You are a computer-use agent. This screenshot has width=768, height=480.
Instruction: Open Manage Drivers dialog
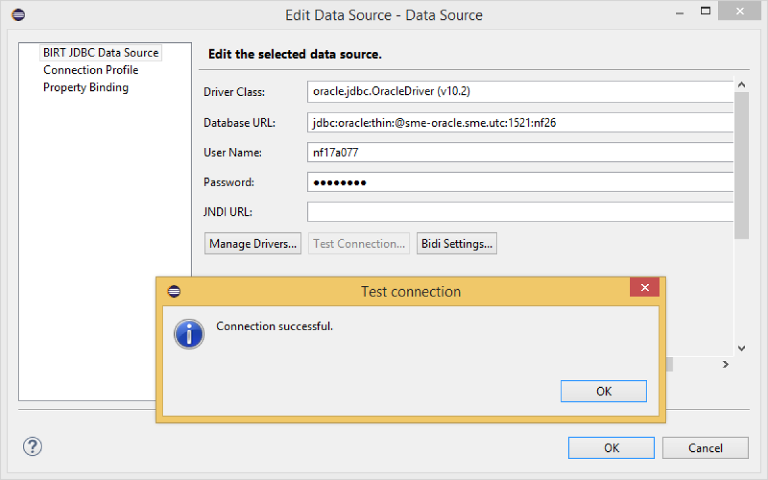click(x=253, y=243)
